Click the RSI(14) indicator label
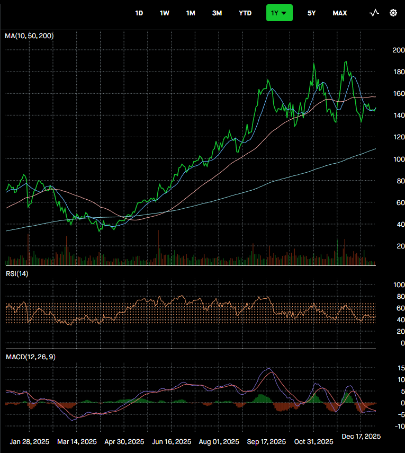405x453 pixels. click(x=17, y=273)
